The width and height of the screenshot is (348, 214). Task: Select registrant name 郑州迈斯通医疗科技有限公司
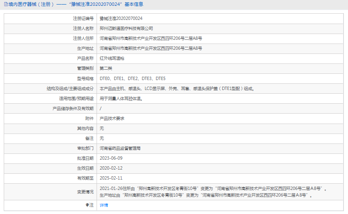pos(126,28)
